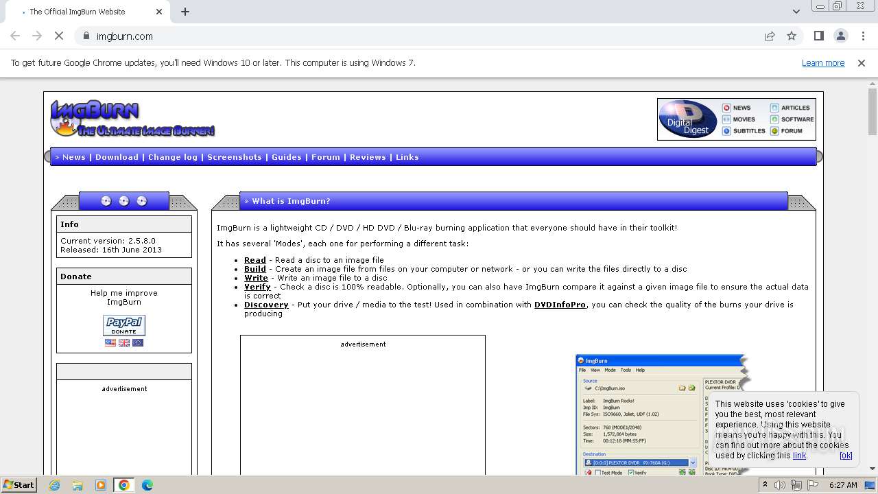Stop loading the page
Image resolution: width=878 pixels, height=494 pixels.
coord(59,36)
